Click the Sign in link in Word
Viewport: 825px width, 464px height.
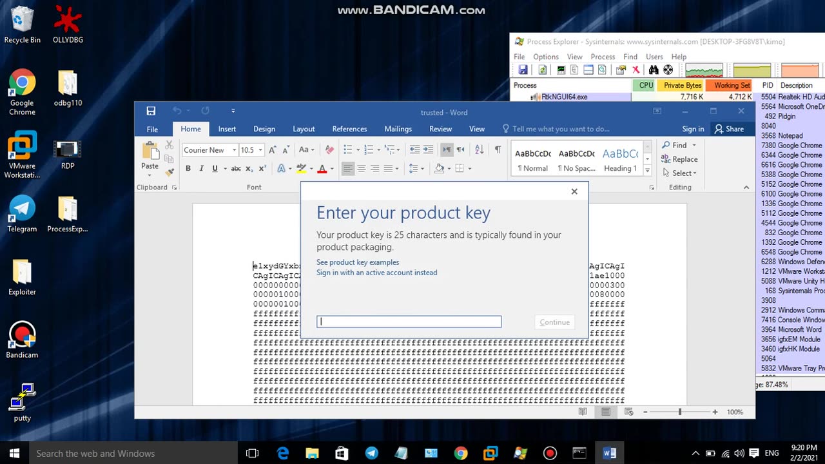(x=693, y=129)
